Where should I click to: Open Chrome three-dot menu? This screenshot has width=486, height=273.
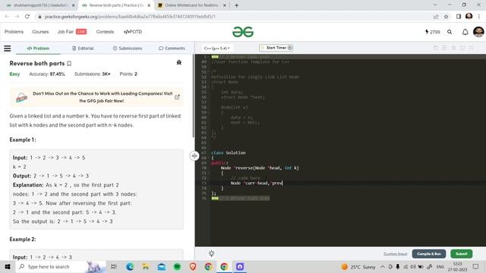[x=479, y=17]
